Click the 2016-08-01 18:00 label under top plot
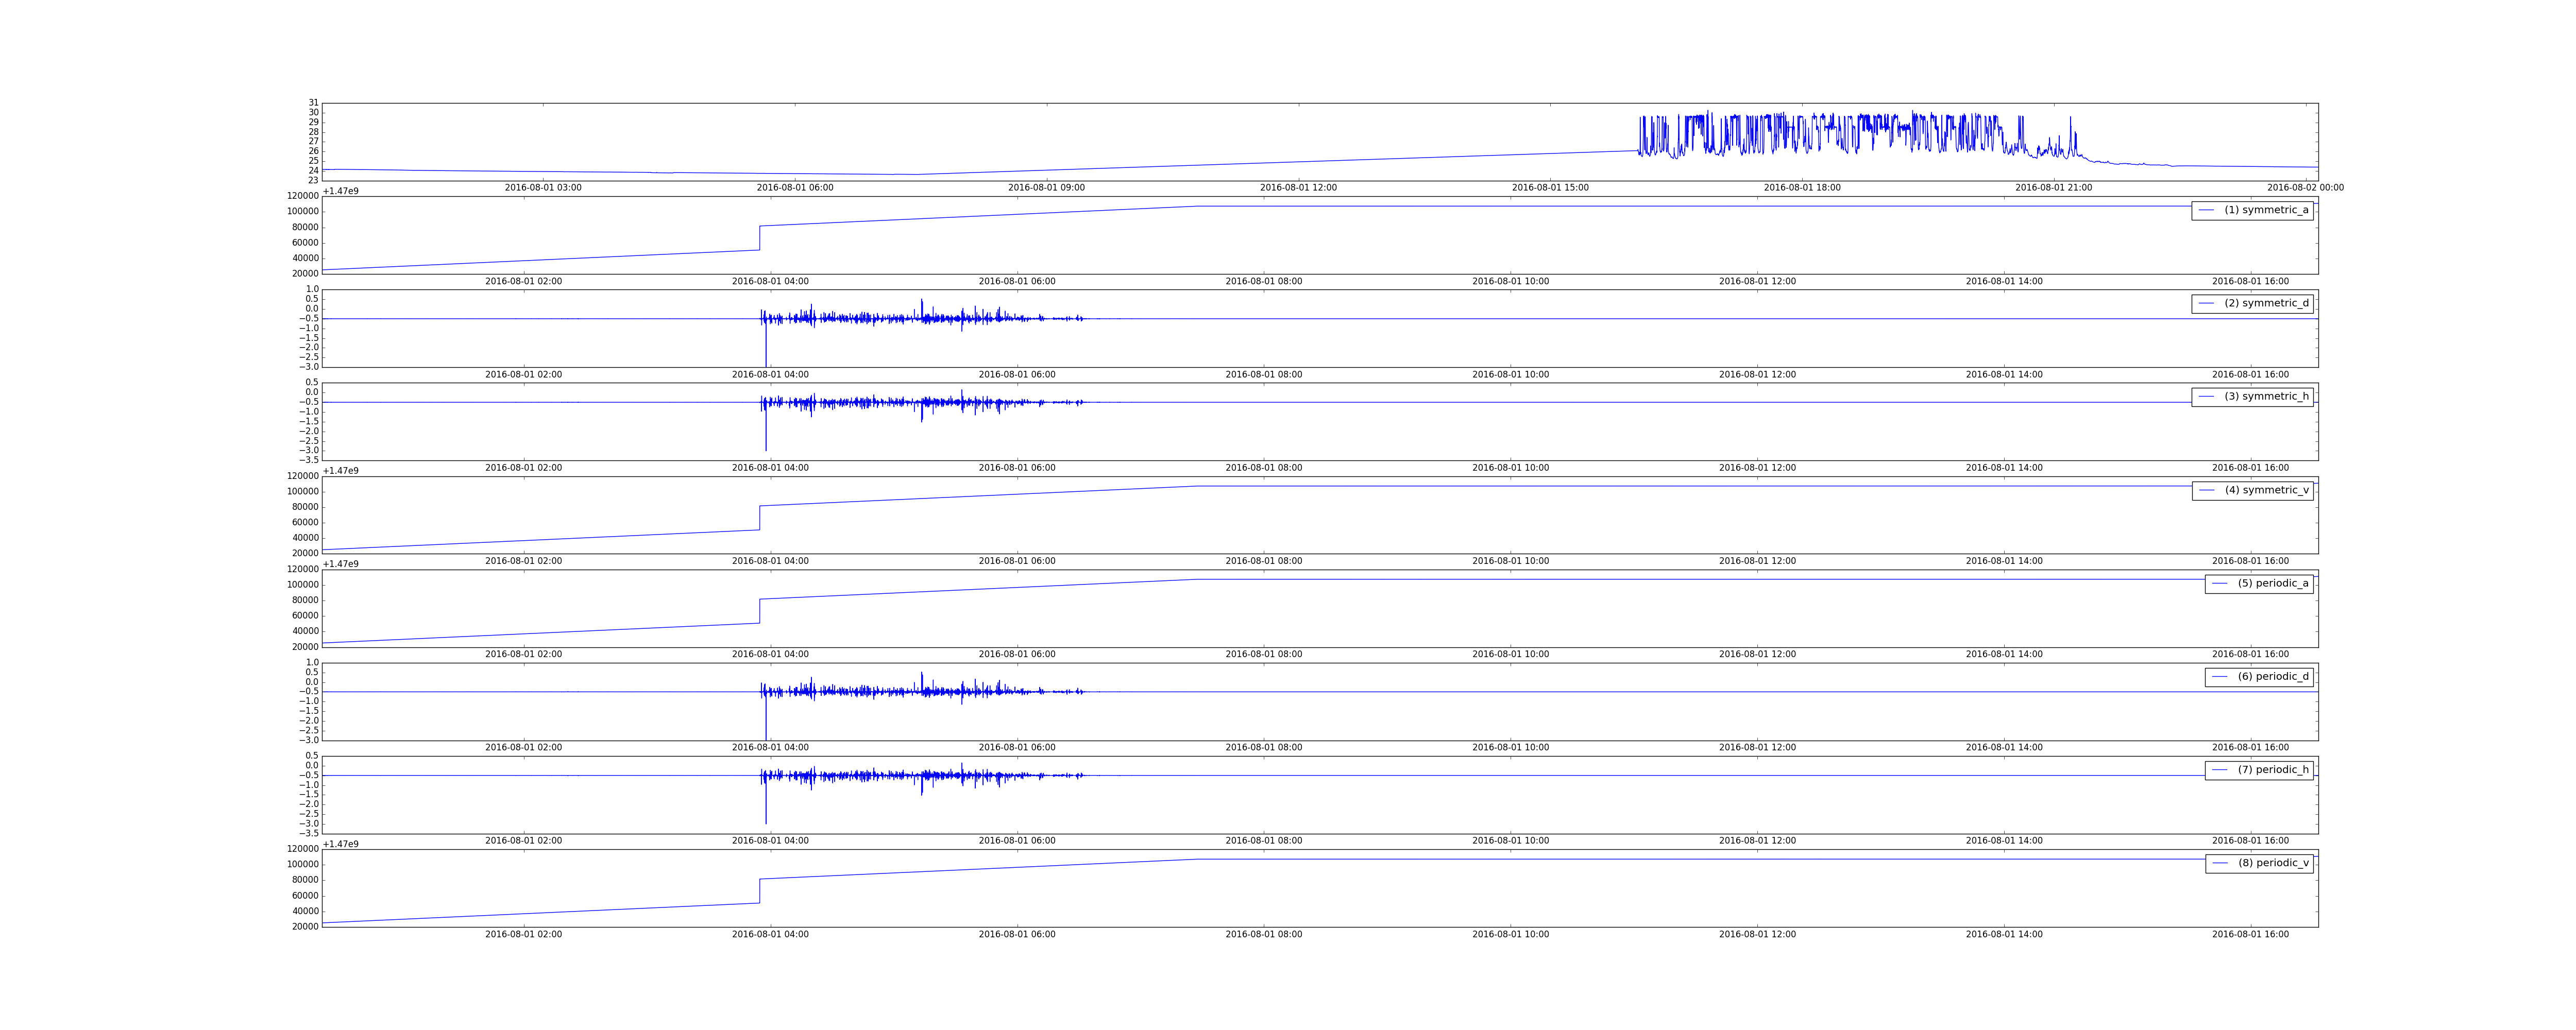 tap(1802, 188)
